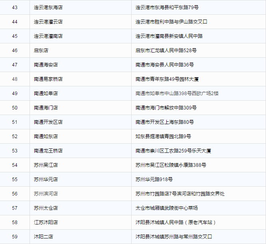Select row number 59 cell

click(15, 237)
